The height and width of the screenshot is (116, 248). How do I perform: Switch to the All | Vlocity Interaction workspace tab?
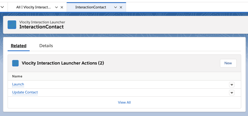coord(34,7)
